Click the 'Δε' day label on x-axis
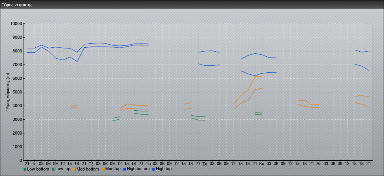This screenshot has height=176, width=384. pyautogui.click(x=319, y=163)
